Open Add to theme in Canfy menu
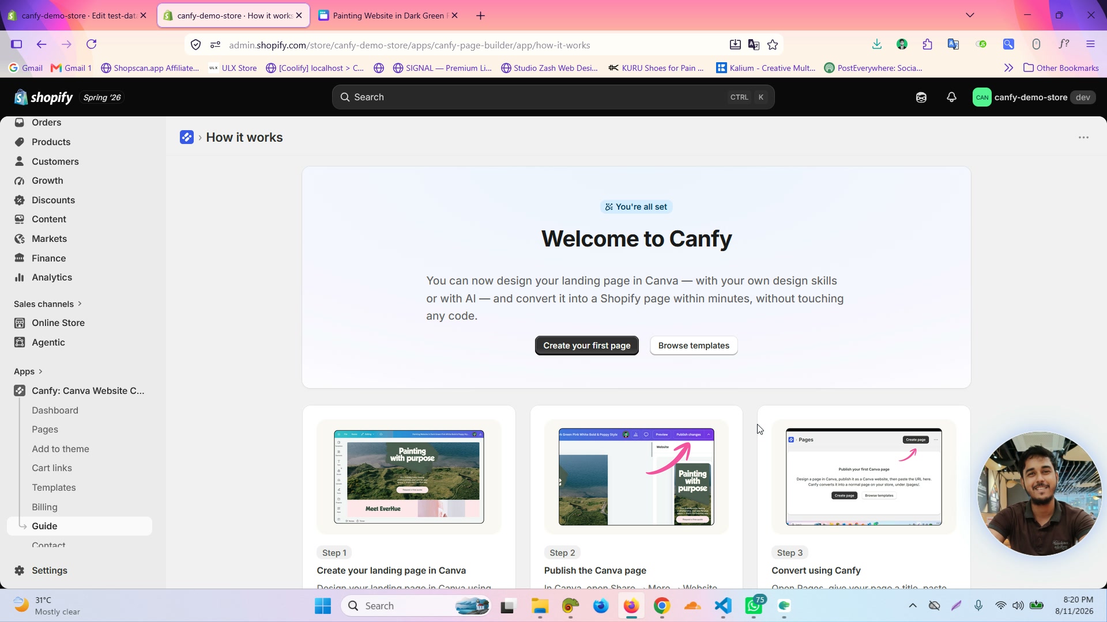The image size is (1107, 622). (x=61, y=449)
